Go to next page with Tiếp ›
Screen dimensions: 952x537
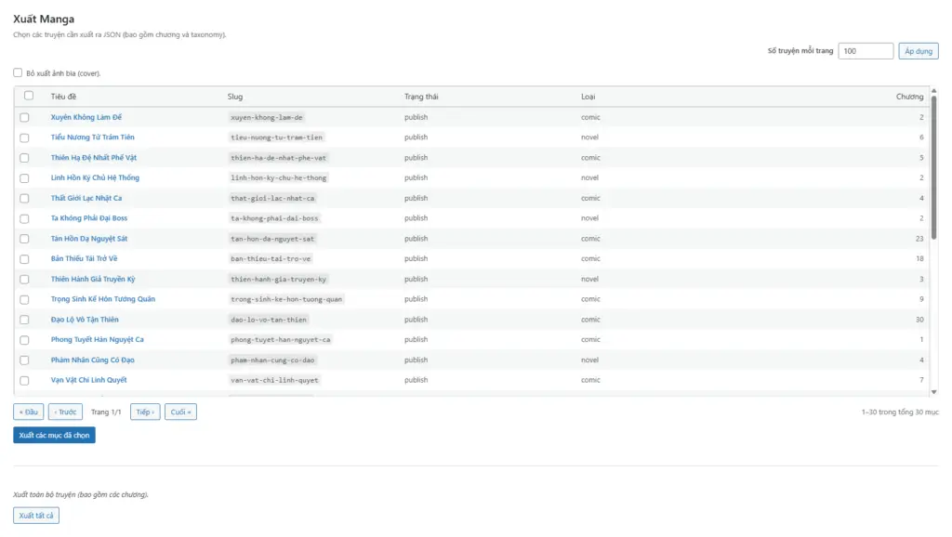pos(145,412)
